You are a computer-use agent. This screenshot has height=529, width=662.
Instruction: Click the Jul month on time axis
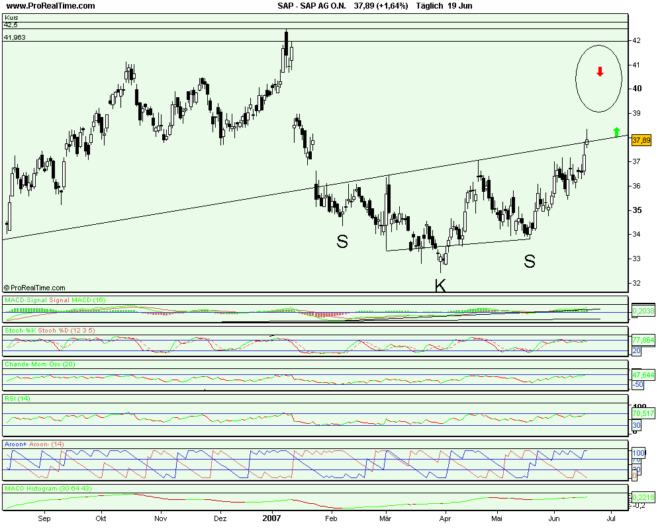click(x=611, y=518)
